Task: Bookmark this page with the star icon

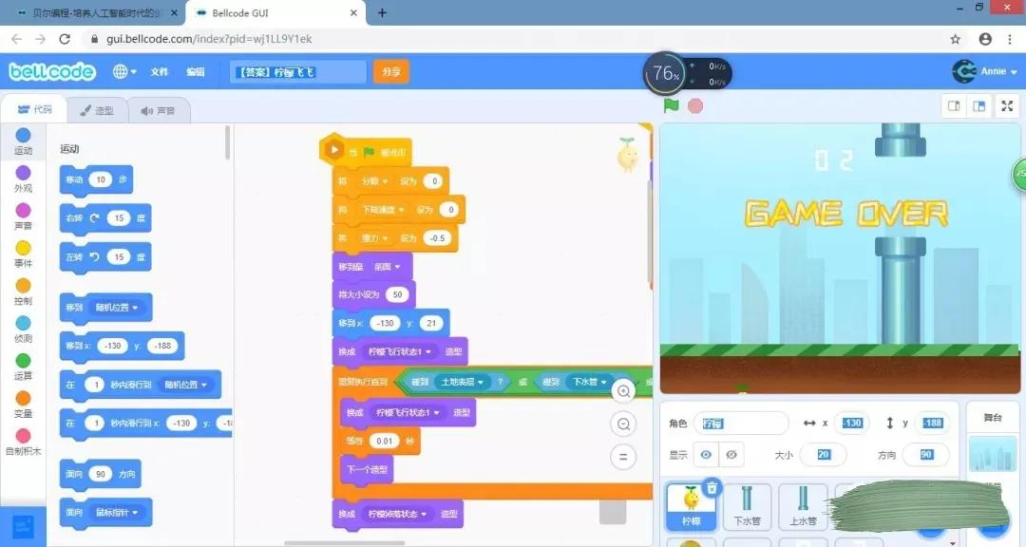Action: pos(956,39)
